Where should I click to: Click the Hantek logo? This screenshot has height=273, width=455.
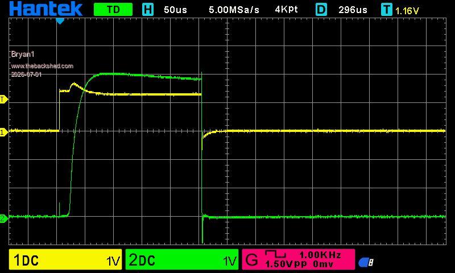point(46,9)
